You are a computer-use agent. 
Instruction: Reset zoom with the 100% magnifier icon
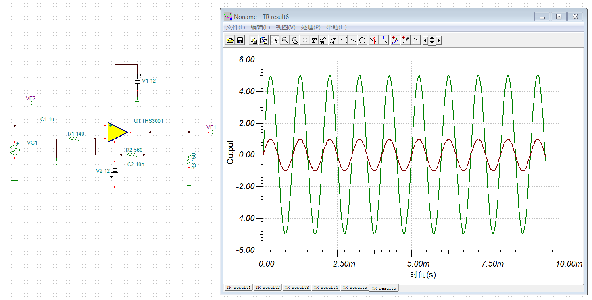click(x=295, y=40)
